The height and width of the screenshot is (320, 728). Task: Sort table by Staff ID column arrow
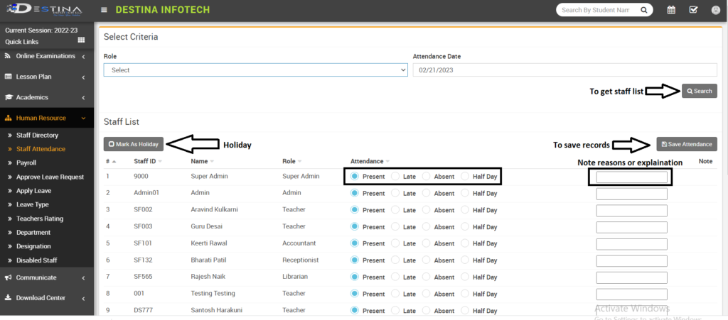(x=161, y=162)
